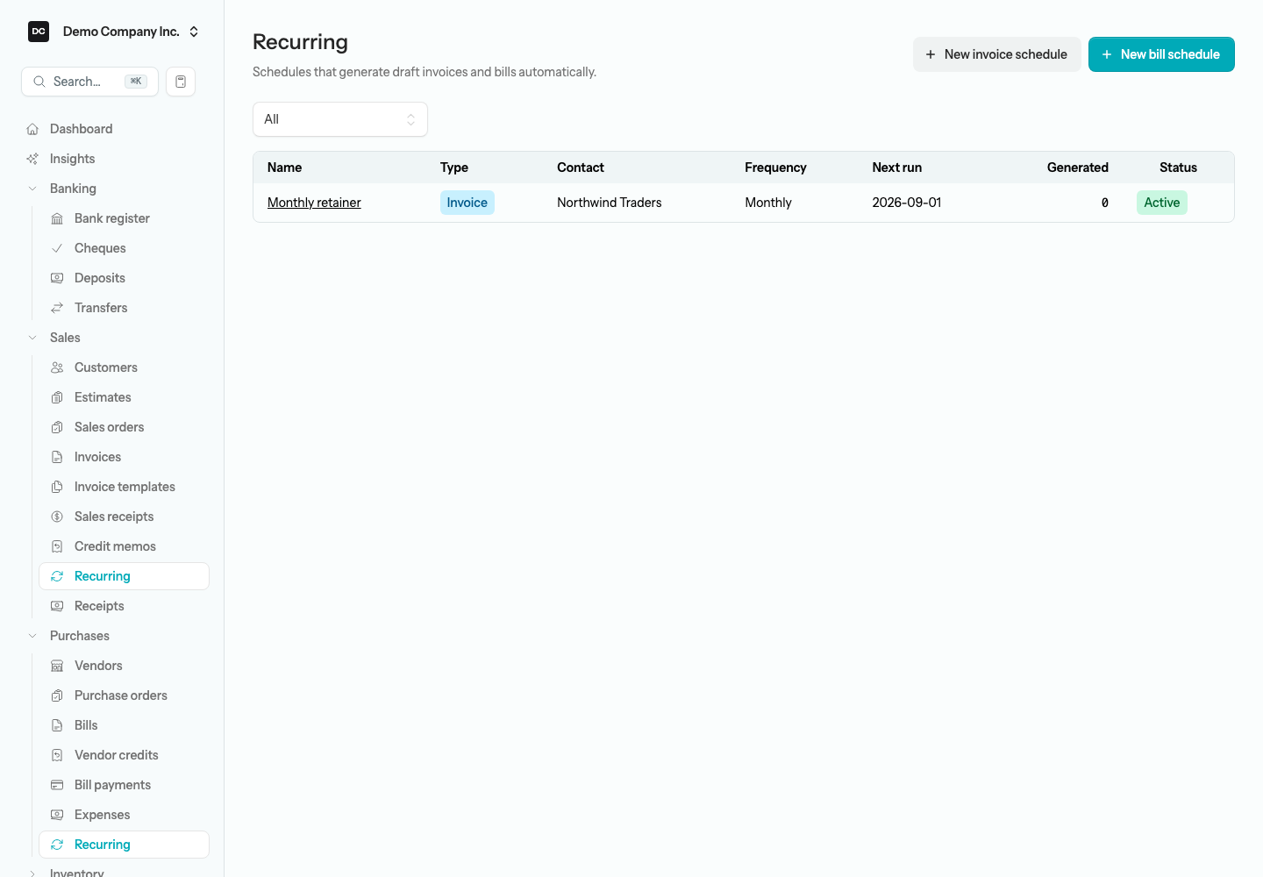1263x877 pixels.
Task: Click the Vendors storefront icon
Action: (x=57, y=666)
